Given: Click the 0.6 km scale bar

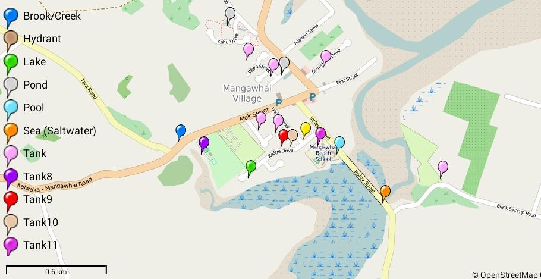Looking at the screenshot, I should pyautogui.click(x=56, y=270).
